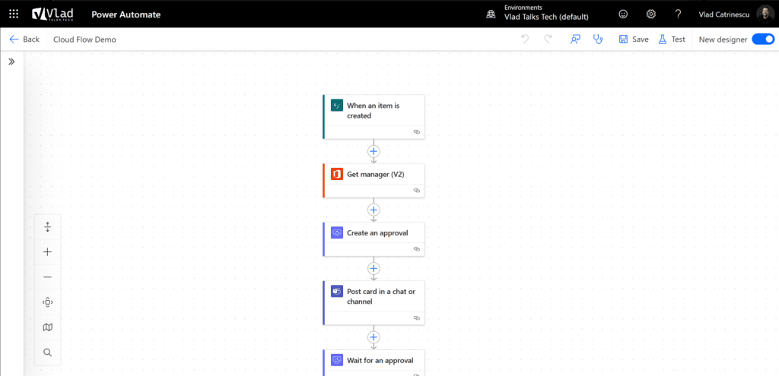779x376 pixels.
Task: Click the Vlad Talks Tech (default) text
Action: tap(546, 17)
